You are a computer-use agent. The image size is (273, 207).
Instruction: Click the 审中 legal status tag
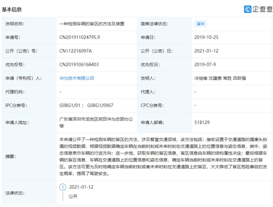[201, 24]
